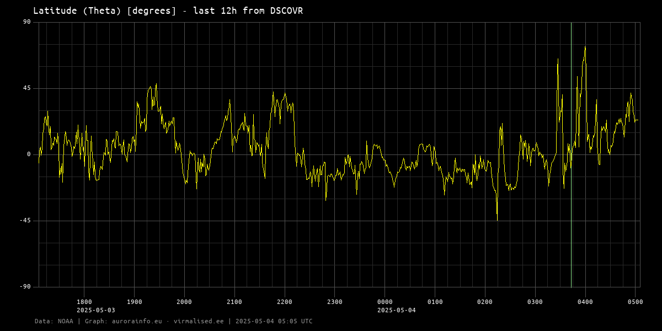The image size is (662, 331).
Task: Click the x-axis tick label '0200'
Action: (x=485, y=302)
